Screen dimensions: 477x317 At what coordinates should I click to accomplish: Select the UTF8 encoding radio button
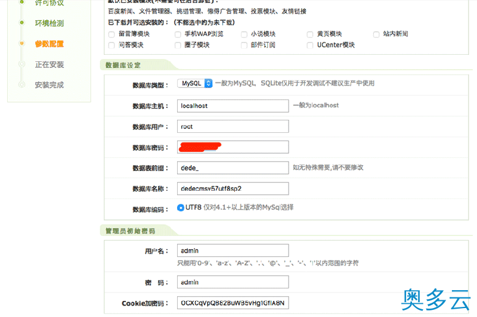[x=181, y=207]
